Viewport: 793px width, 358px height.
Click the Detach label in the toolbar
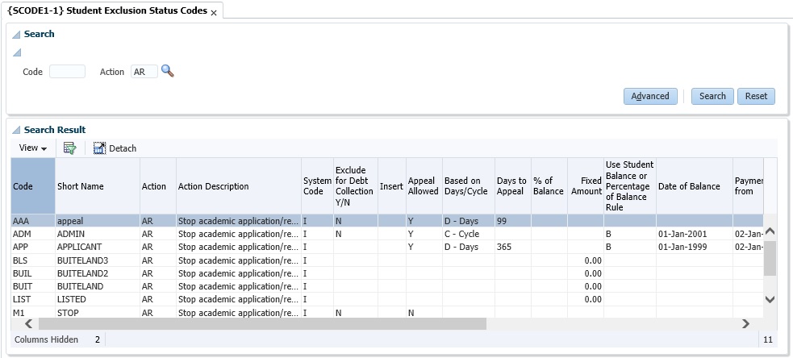(123, 148)
